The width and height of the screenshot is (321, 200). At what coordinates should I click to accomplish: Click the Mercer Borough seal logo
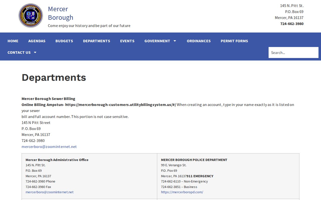31,15
